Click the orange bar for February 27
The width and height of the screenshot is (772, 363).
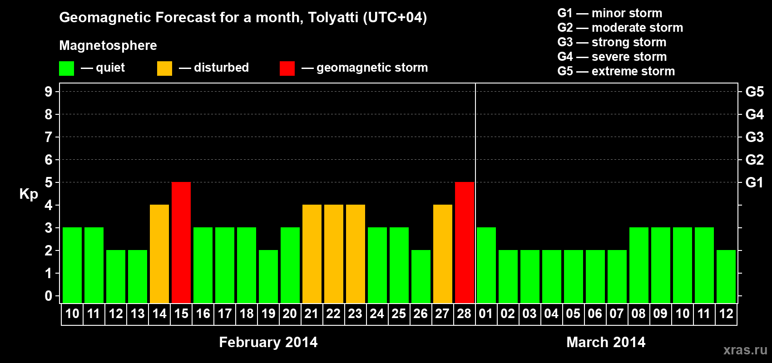click(443, 254)
